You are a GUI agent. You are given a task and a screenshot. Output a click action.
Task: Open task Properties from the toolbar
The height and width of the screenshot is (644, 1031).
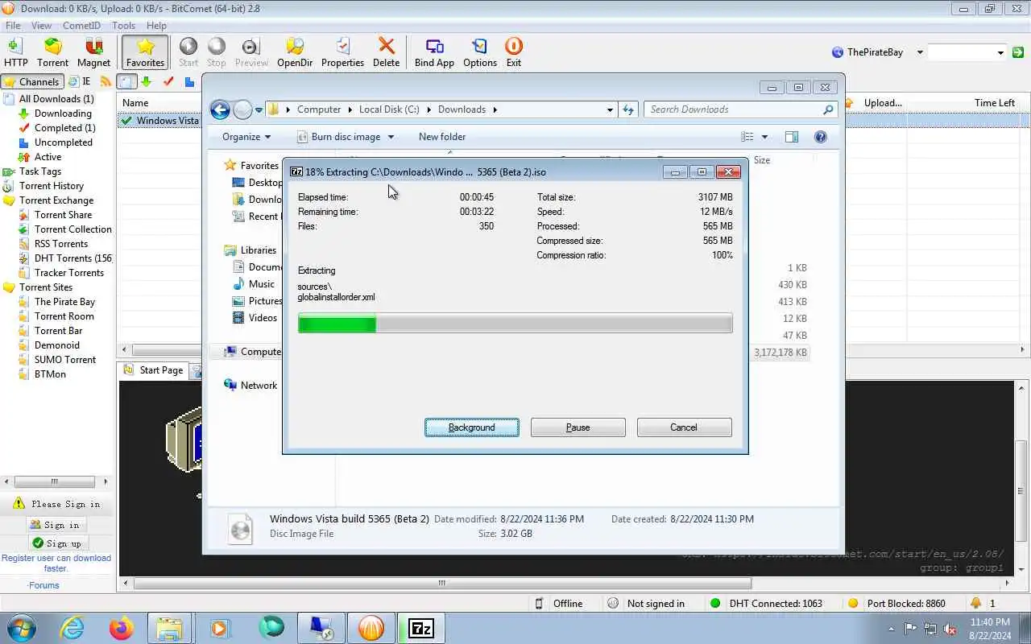click(342, 52)
